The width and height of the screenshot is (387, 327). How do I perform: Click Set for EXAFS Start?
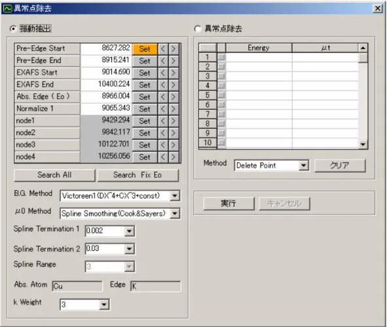click(145, 73)
